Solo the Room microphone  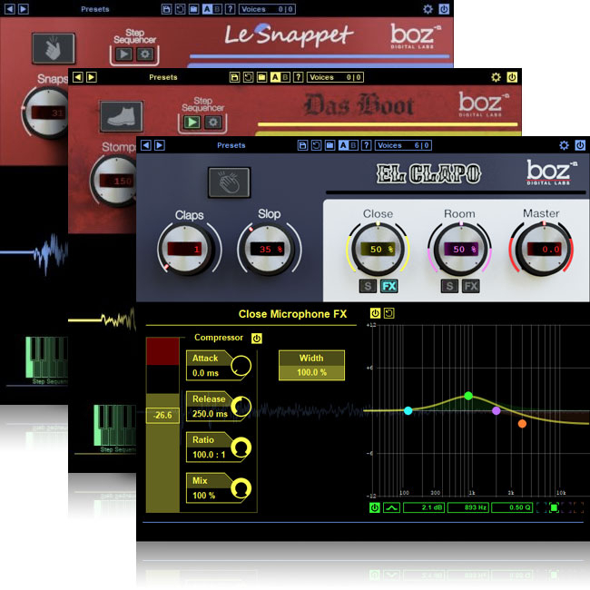(x=449, y=286)
